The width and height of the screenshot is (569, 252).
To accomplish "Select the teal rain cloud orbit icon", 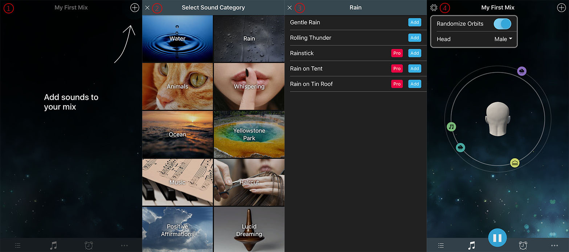I will point(460,147).
